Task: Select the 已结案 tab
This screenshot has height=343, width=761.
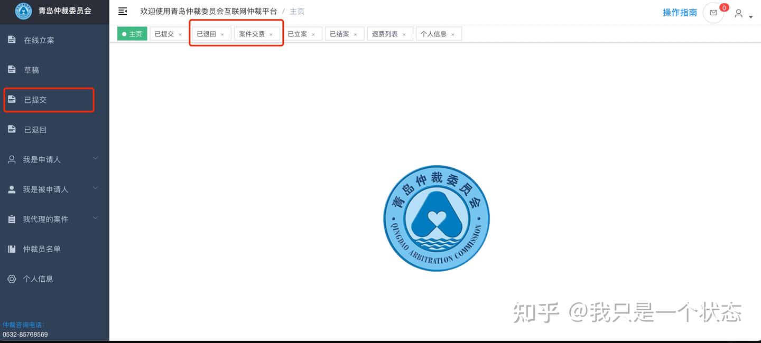Action: click(339, 33)
